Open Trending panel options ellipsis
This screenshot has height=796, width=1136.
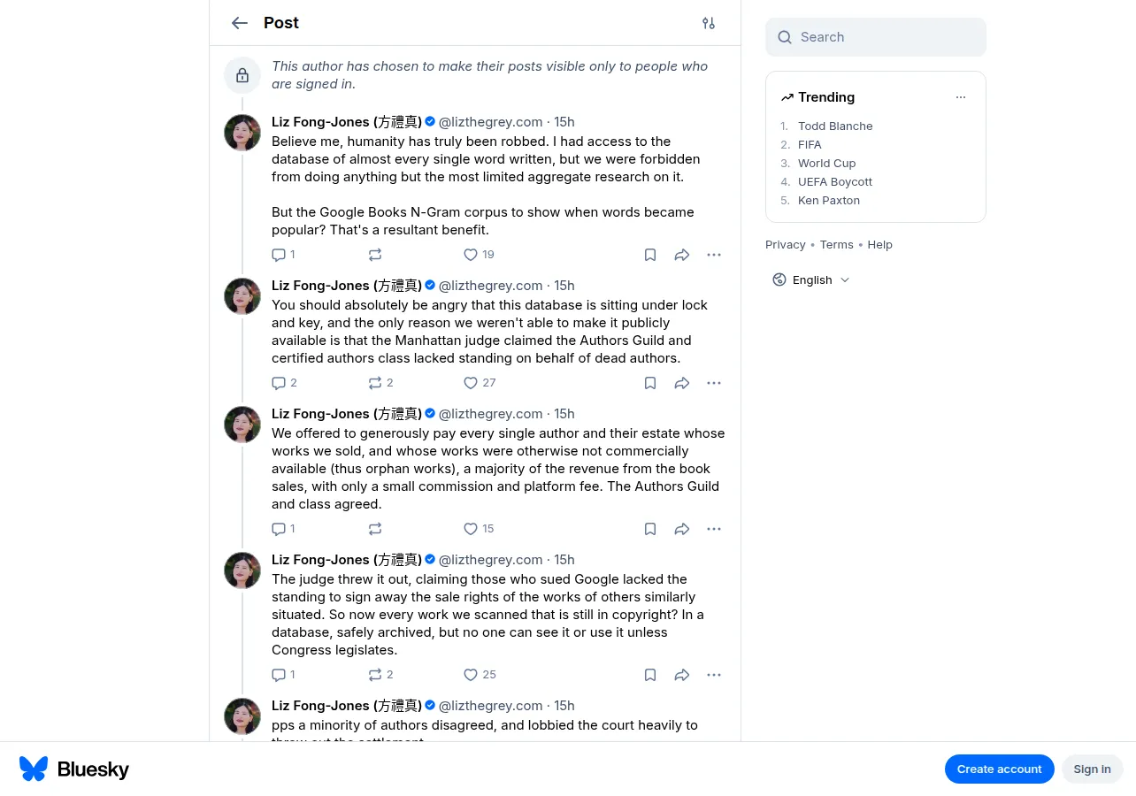pyautogui.click(x=961, y=97)
